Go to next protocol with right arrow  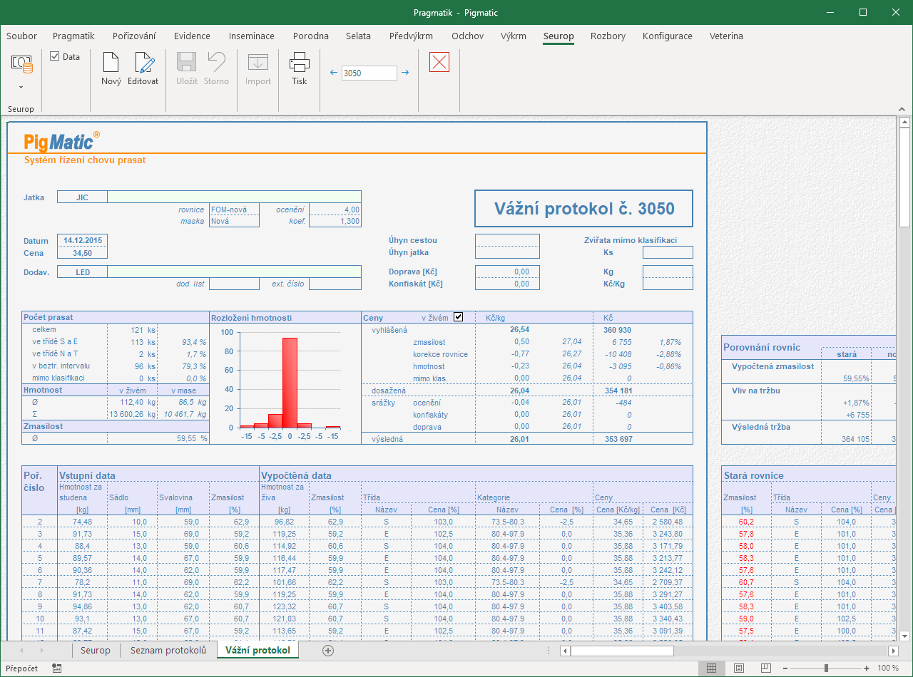pyautogui.click(x=405, y=73)
